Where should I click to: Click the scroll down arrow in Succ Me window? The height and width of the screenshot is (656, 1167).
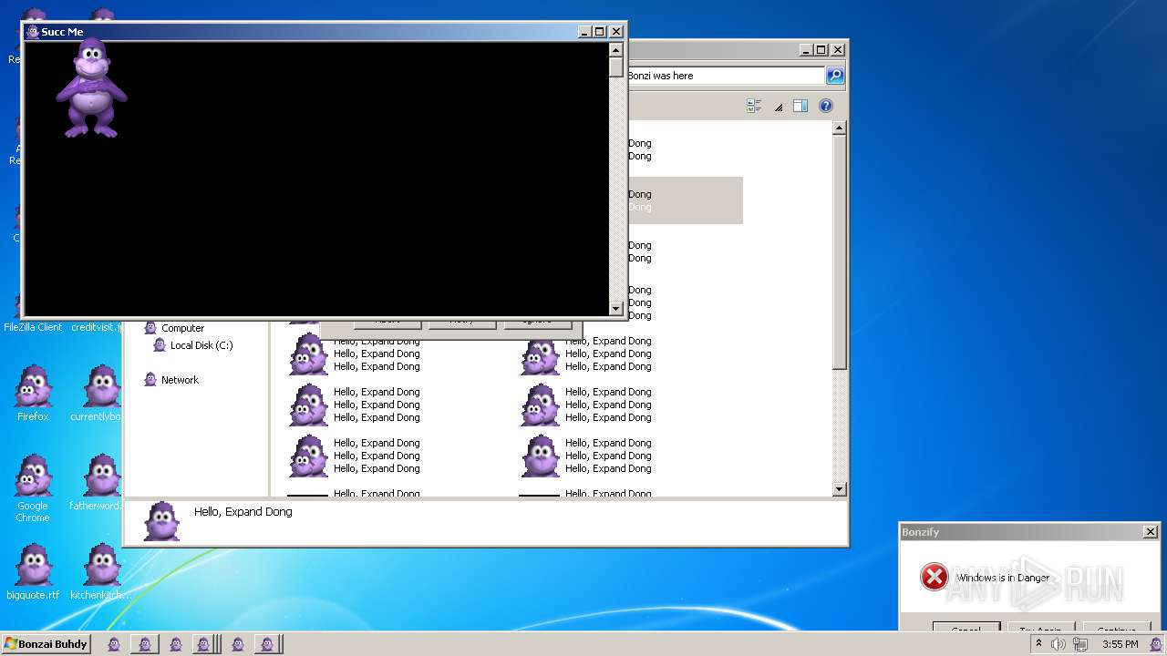[616, 309]
